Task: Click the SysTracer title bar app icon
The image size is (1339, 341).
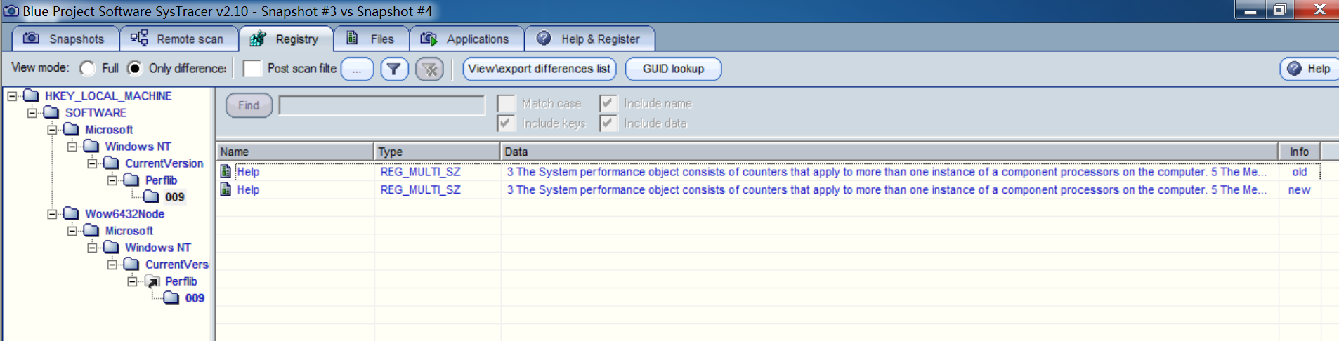Action: [11, 11]
